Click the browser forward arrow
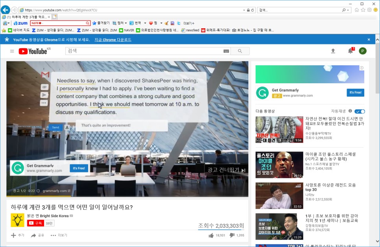Screen dimensions: 380x247 coord(14,10)
